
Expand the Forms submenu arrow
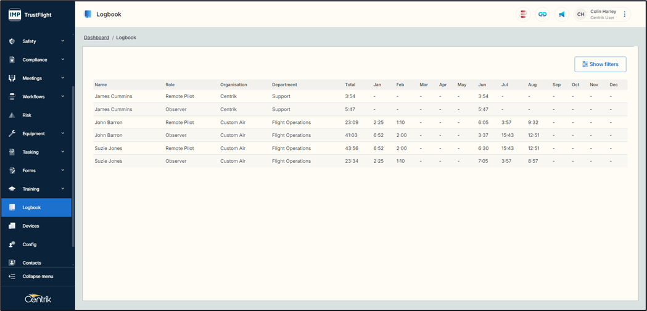(63, 170)
